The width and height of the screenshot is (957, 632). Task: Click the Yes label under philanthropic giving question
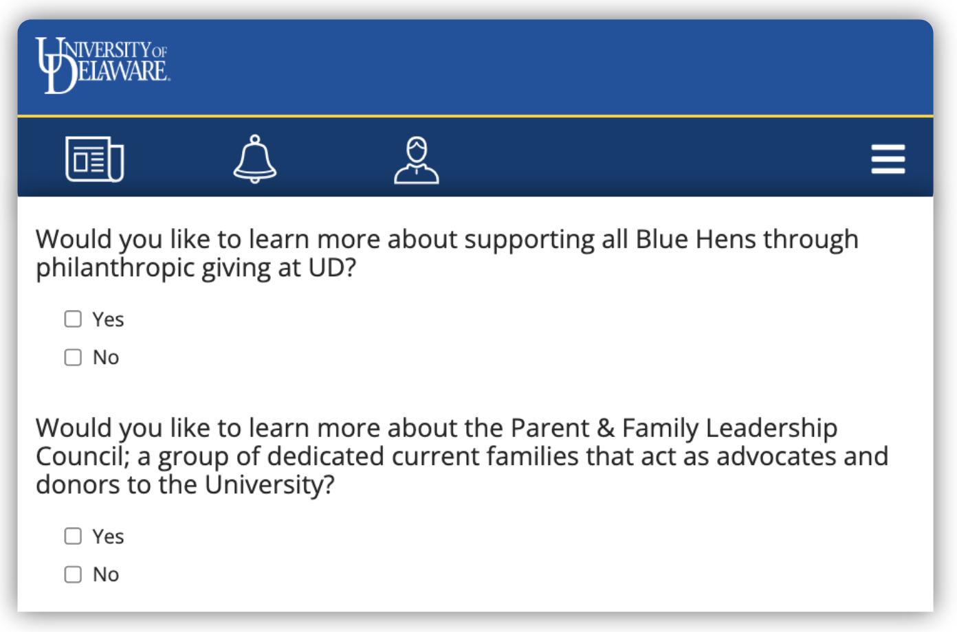(x=108, y=319)
